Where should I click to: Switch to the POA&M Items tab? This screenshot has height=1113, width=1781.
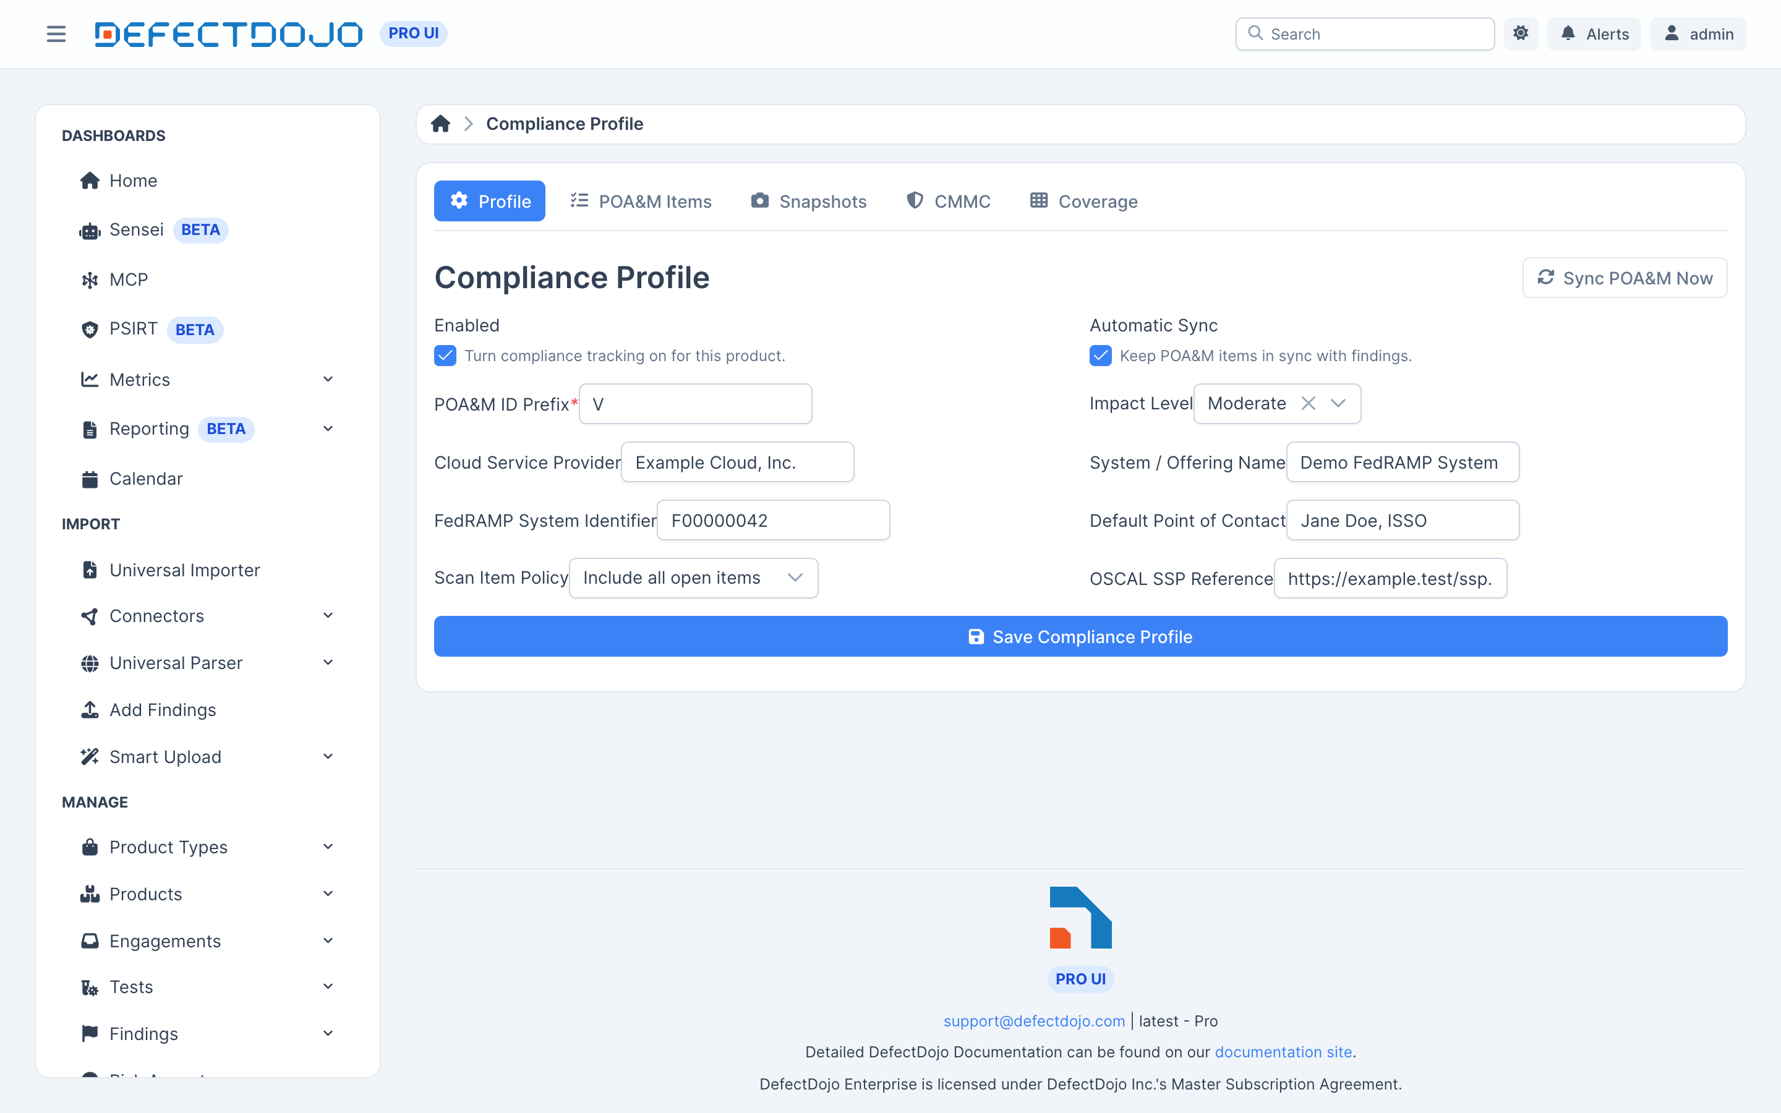[x=641, y=201]
